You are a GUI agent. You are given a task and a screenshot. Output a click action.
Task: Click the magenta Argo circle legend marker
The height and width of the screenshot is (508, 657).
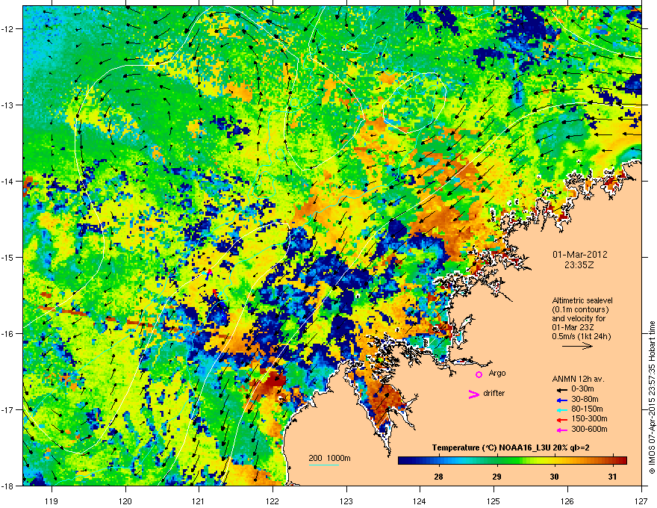tap(479, 374)
